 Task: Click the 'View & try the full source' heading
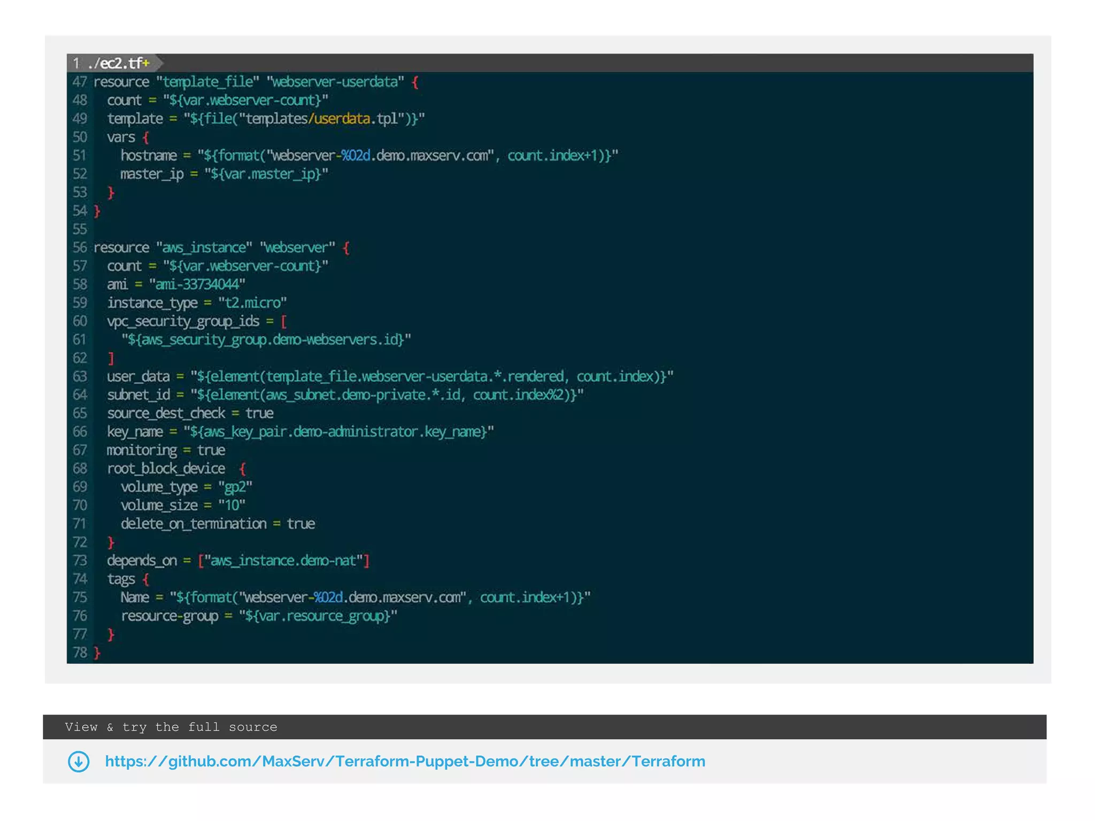click(x=171, y=727)
